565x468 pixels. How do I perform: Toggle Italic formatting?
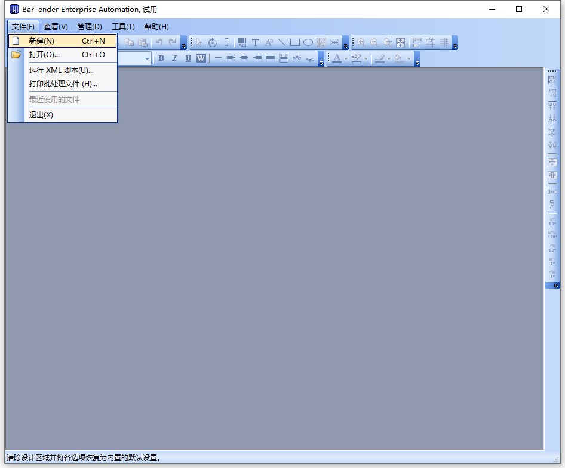pyautogui.click(x=175, y=58)
